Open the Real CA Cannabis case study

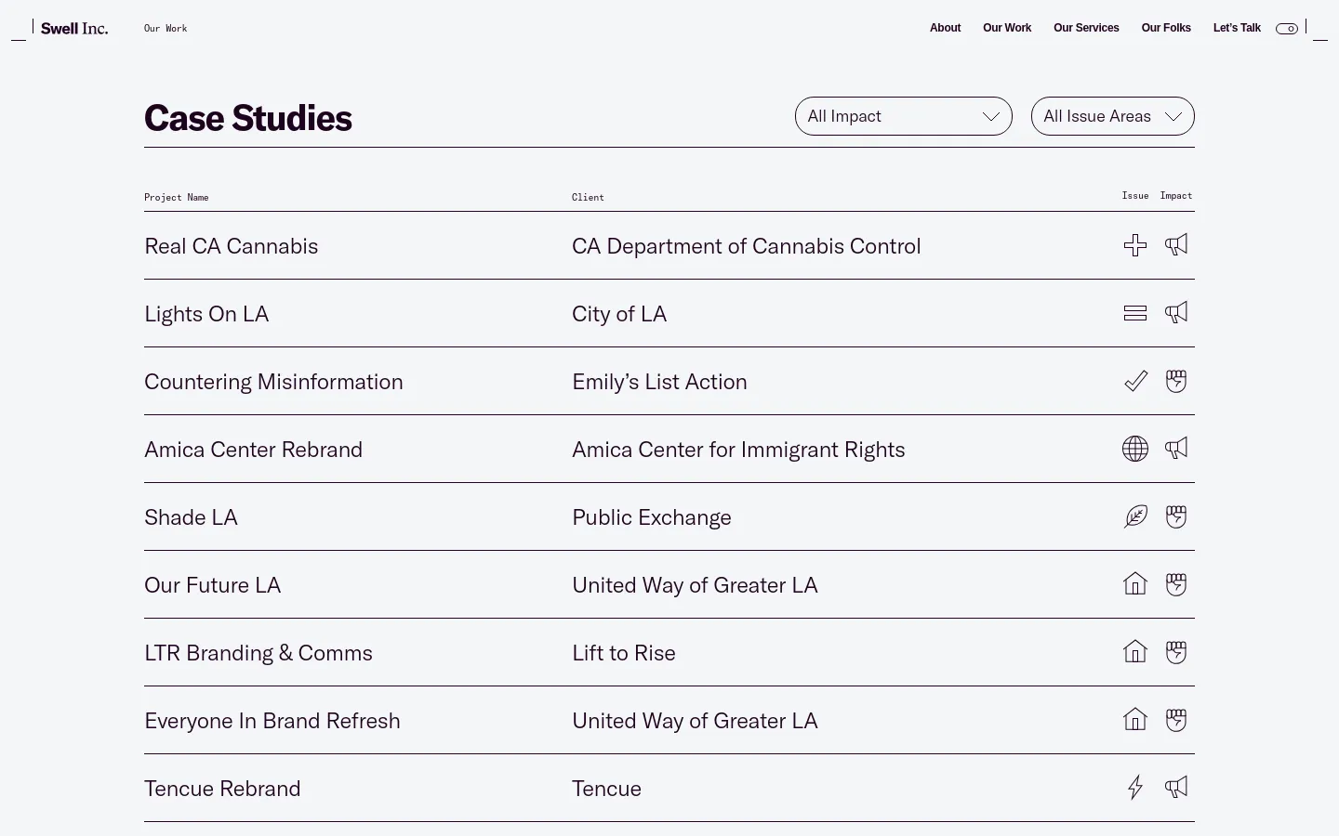tap(232, 246)
